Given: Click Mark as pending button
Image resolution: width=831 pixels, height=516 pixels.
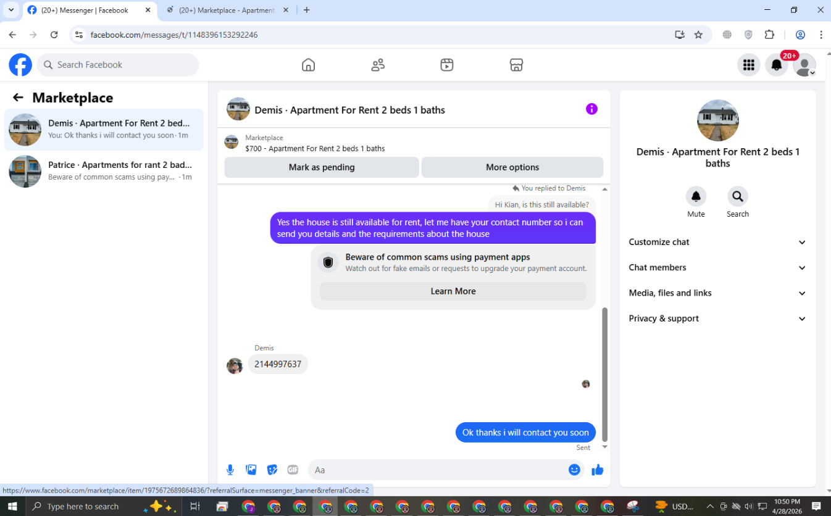Looking at the screenshot, I should (322, 167).
